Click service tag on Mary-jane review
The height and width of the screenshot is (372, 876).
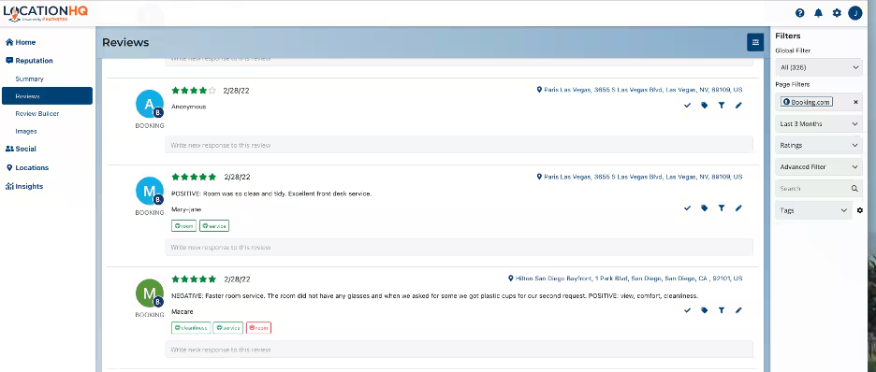point(214,226)
